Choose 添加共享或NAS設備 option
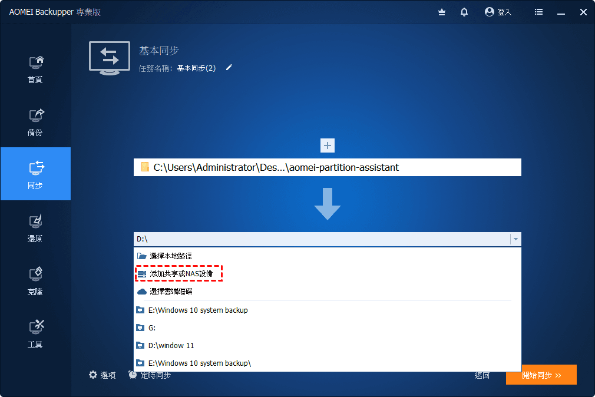595x397 pixels. 328,274
